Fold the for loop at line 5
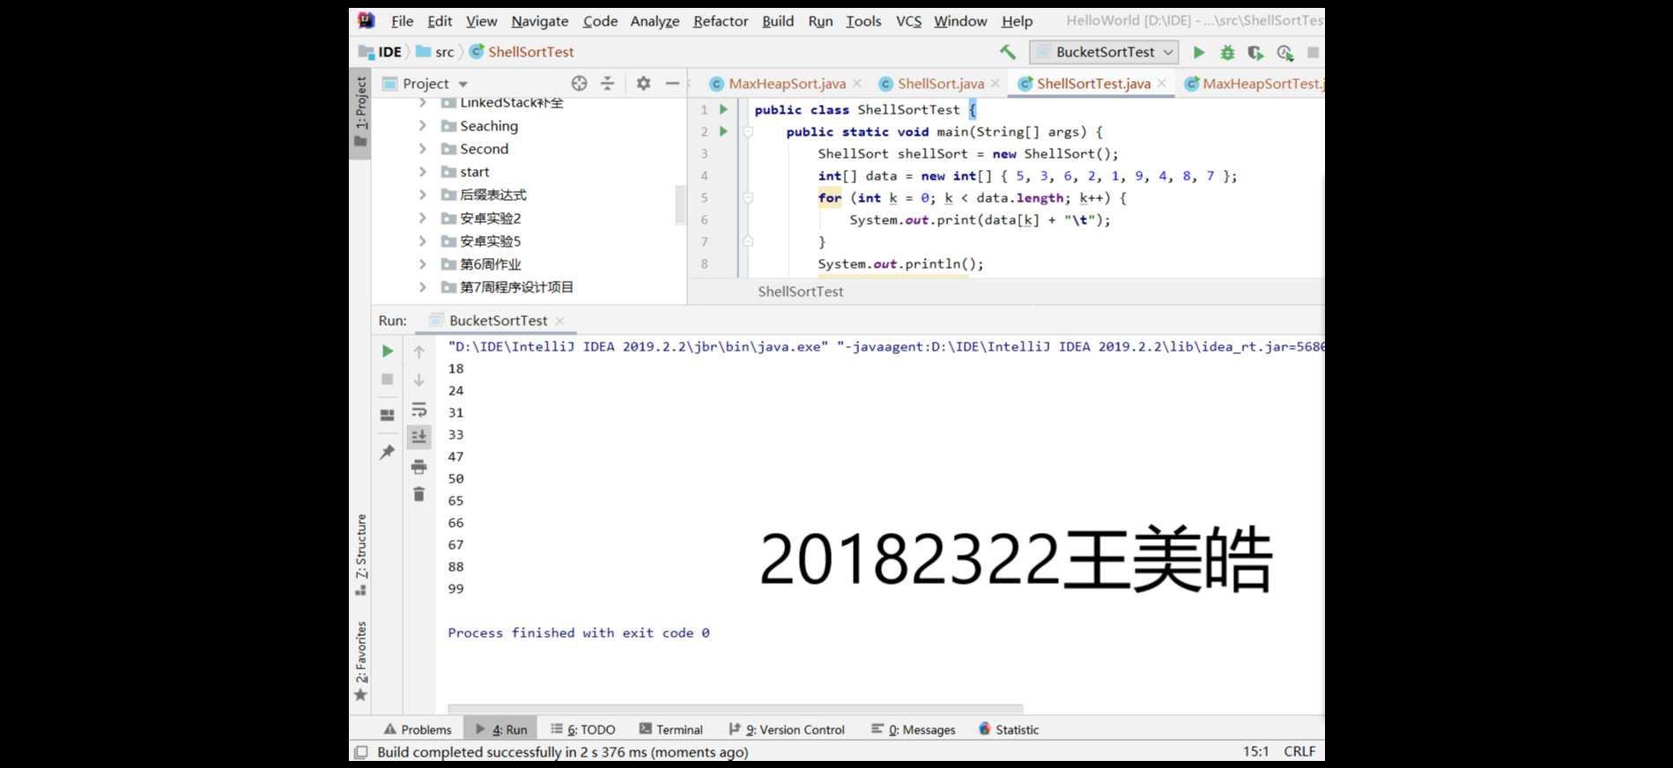This screenshot has height=768, width=1673. (748, 198)
